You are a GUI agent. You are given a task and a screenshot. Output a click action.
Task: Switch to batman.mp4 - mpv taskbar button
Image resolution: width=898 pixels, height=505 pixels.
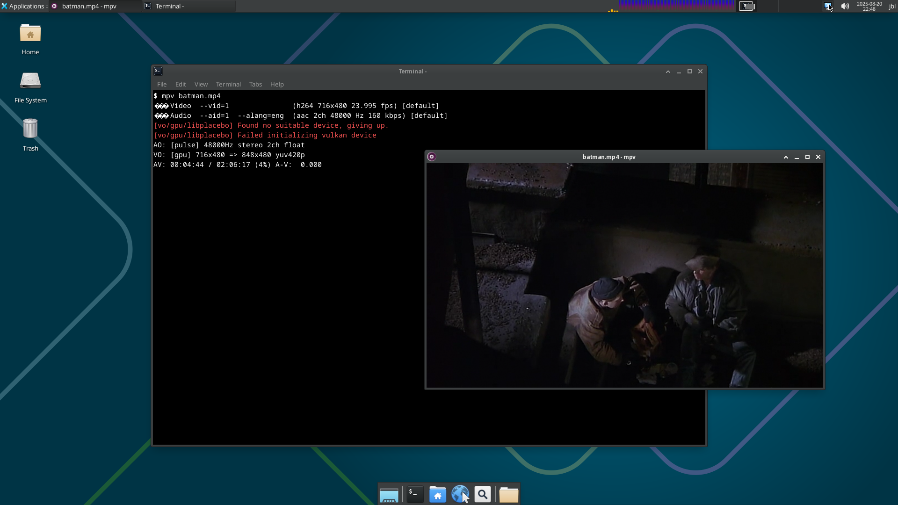click(95, 6)
